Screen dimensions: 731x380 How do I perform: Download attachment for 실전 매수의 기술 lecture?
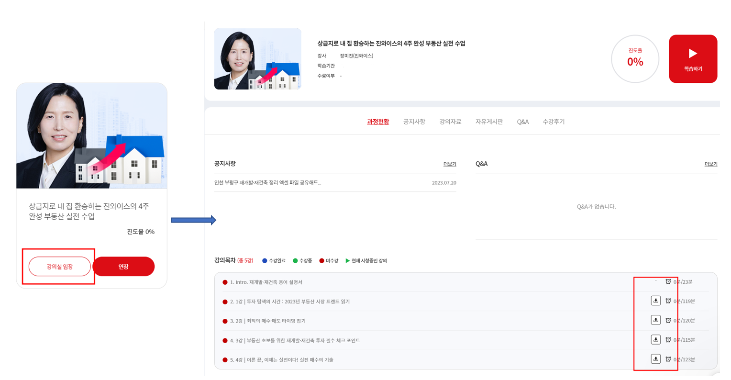[655, 359]
